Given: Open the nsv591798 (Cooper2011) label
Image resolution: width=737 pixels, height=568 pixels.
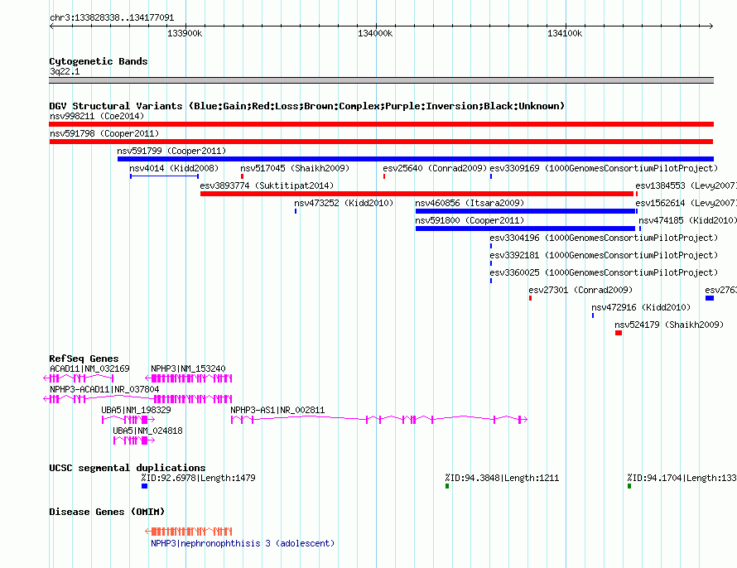Looking at the screenshot, I should [104, 133].
